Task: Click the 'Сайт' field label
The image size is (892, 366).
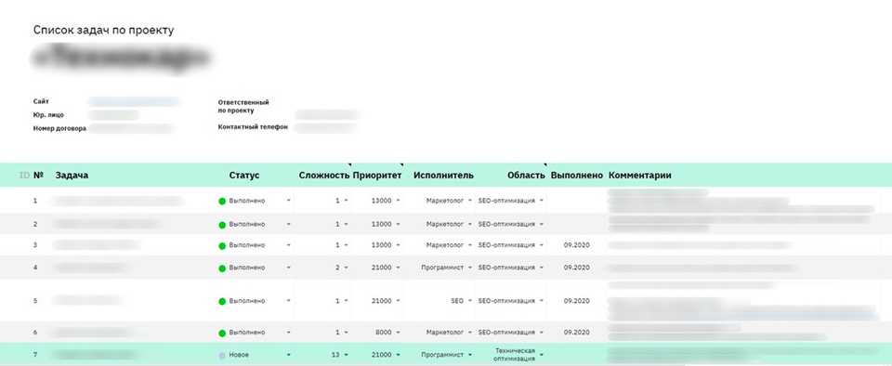Action: click(41, 102)
